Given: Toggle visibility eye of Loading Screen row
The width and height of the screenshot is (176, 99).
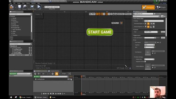Looking at the screenshot, I should point(31,49).
